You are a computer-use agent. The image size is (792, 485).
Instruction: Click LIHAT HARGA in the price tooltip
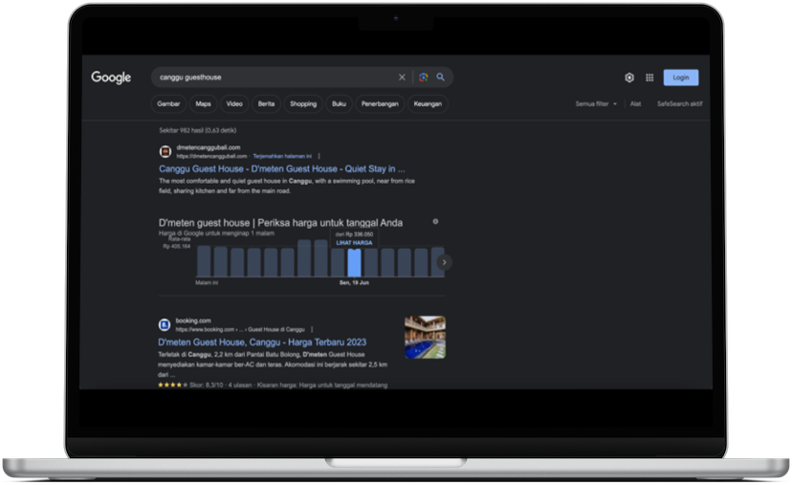tap(354, 243)
